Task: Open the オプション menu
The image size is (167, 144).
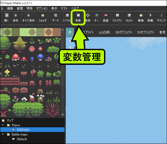Action: click(42, 8)
